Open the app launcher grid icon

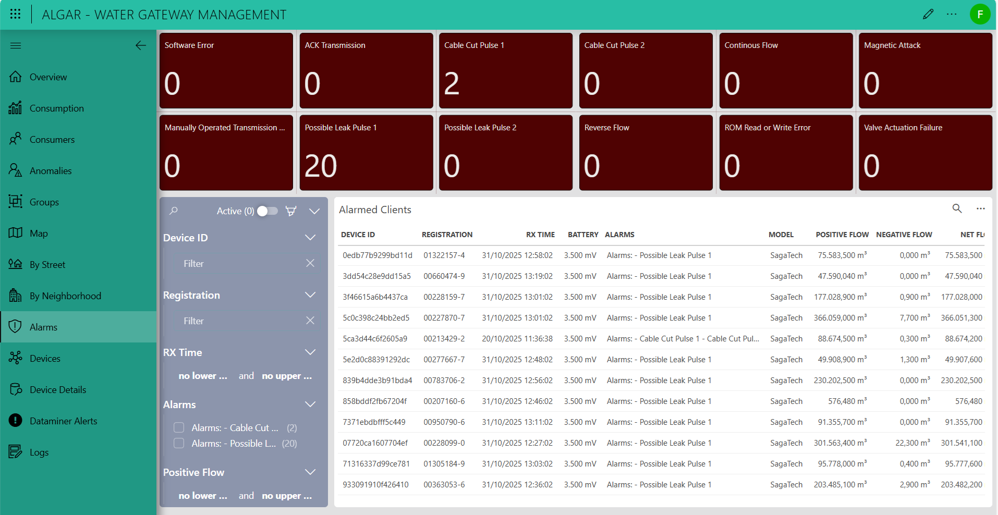point(15,14)
